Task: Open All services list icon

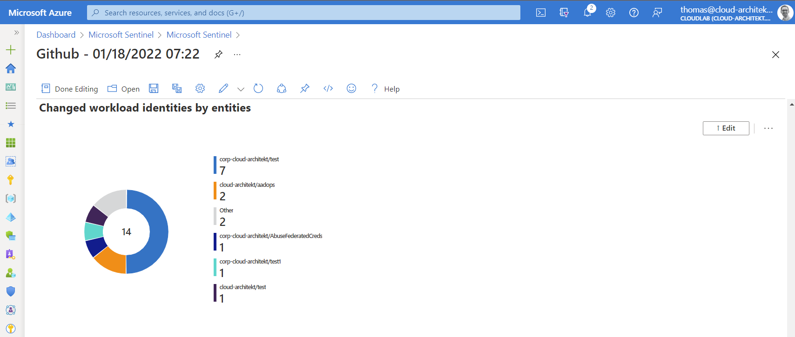Action: click(11, 106)
